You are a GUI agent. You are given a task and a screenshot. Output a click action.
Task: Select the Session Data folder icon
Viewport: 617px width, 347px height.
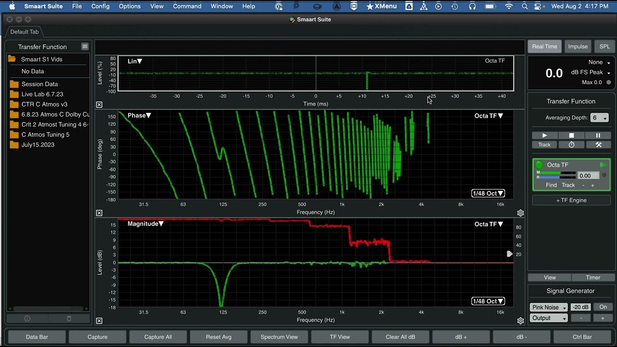pos(13,84)
